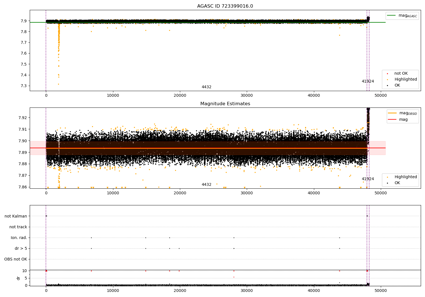Click the 7.92 tick label on middle y-axis

coord(22,118)
